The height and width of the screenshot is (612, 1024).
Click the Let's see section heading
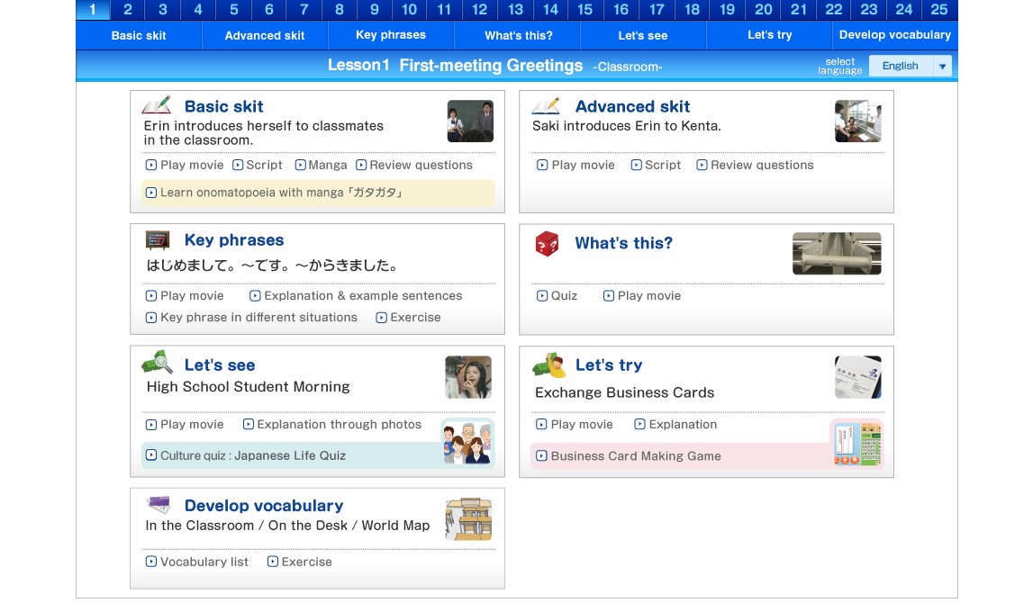[220, 365]
